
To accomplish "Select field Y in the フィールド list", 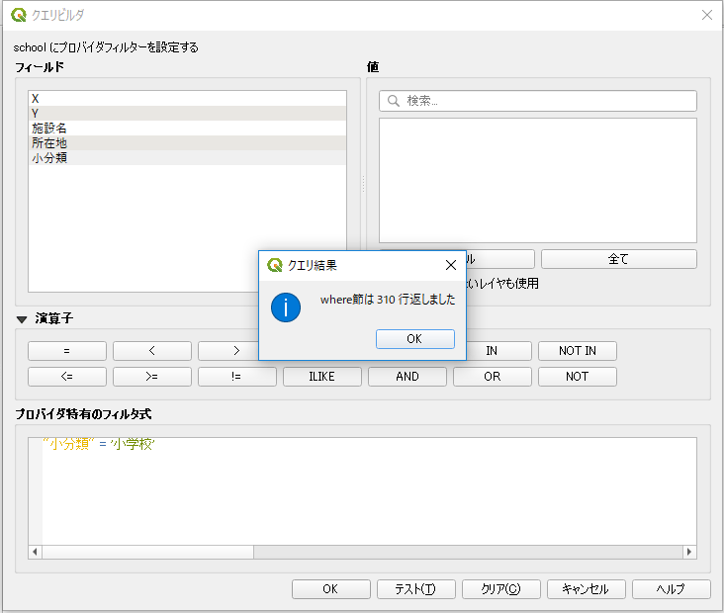I will (x=187, y=114).
